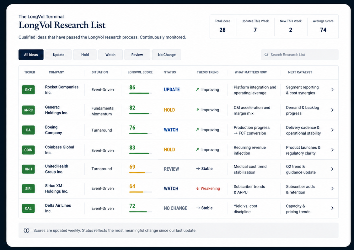Switch to the No Change filter tab
The height and width of the screenshot is (250, 354).
click(167, 55)
